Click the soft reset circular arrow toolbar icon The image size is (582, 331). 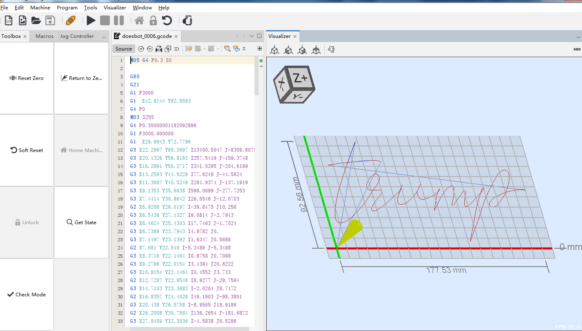coord(167,20)
